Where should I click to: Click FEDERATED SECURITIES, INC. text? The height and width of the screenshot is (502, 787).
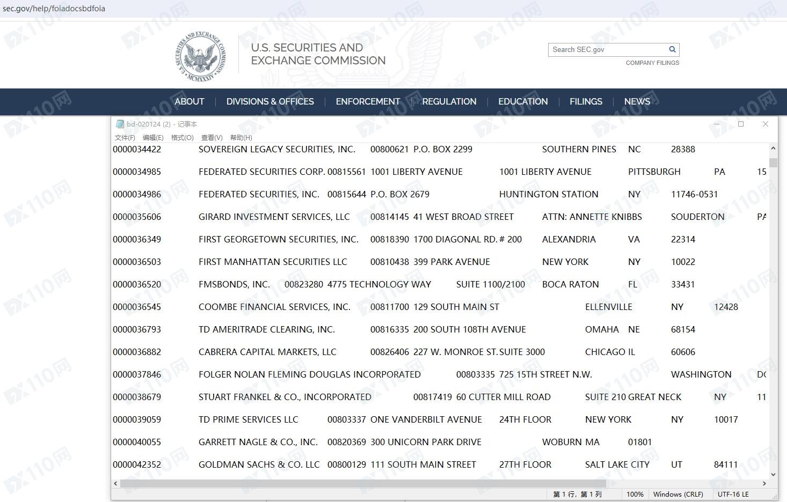click(x=259, y=194)
